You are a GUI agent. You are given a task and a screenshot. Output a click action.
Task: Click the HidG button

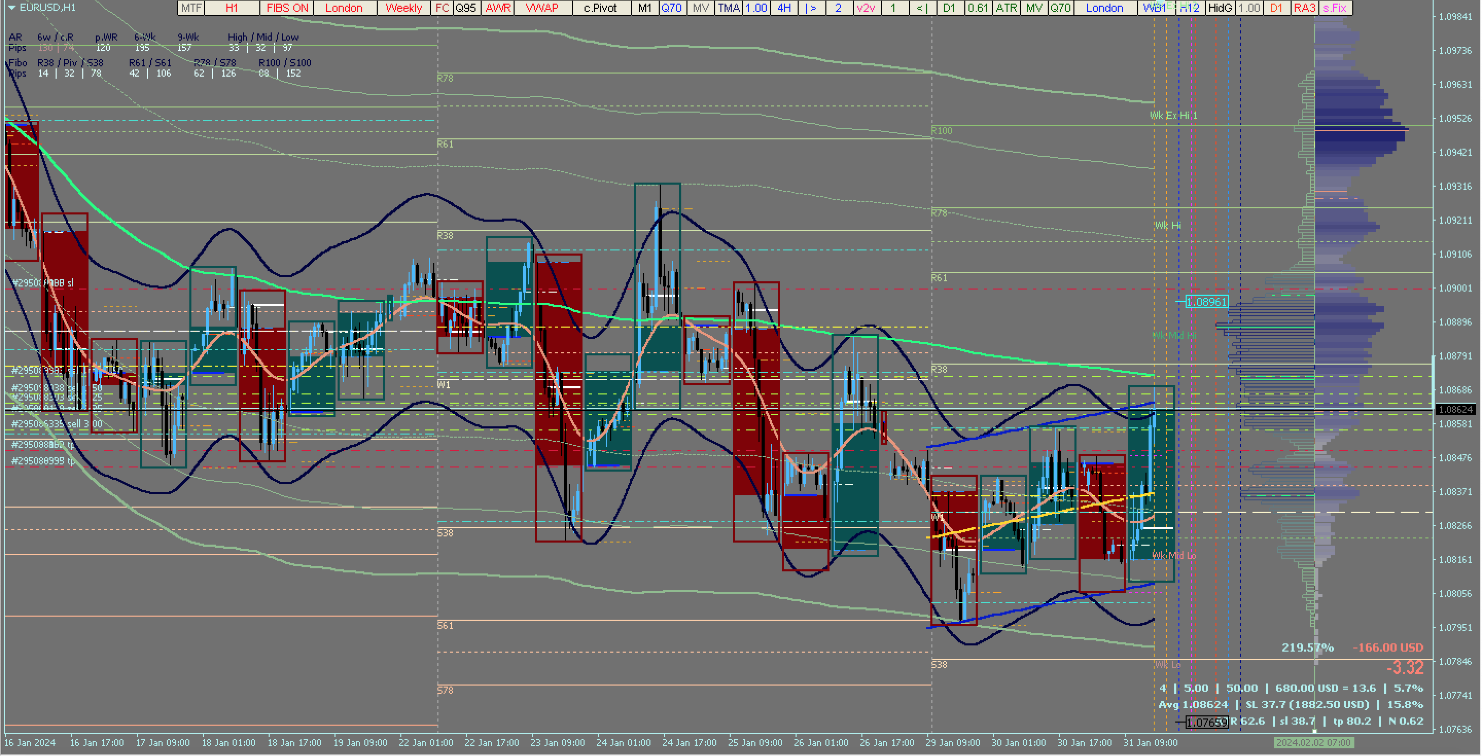pyautogui.click(x=1220, y=8)
